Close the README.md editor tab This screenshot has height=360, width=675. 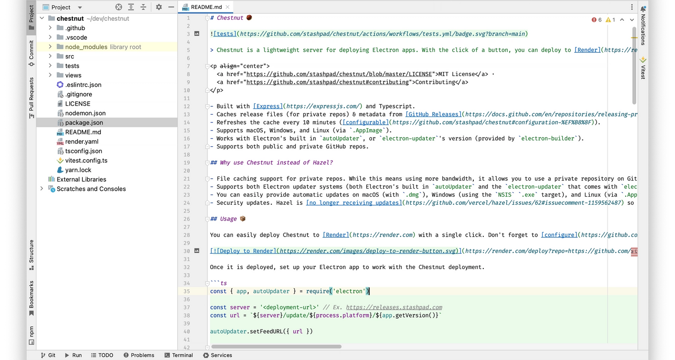pyautogui.click(x=228, y=7)
